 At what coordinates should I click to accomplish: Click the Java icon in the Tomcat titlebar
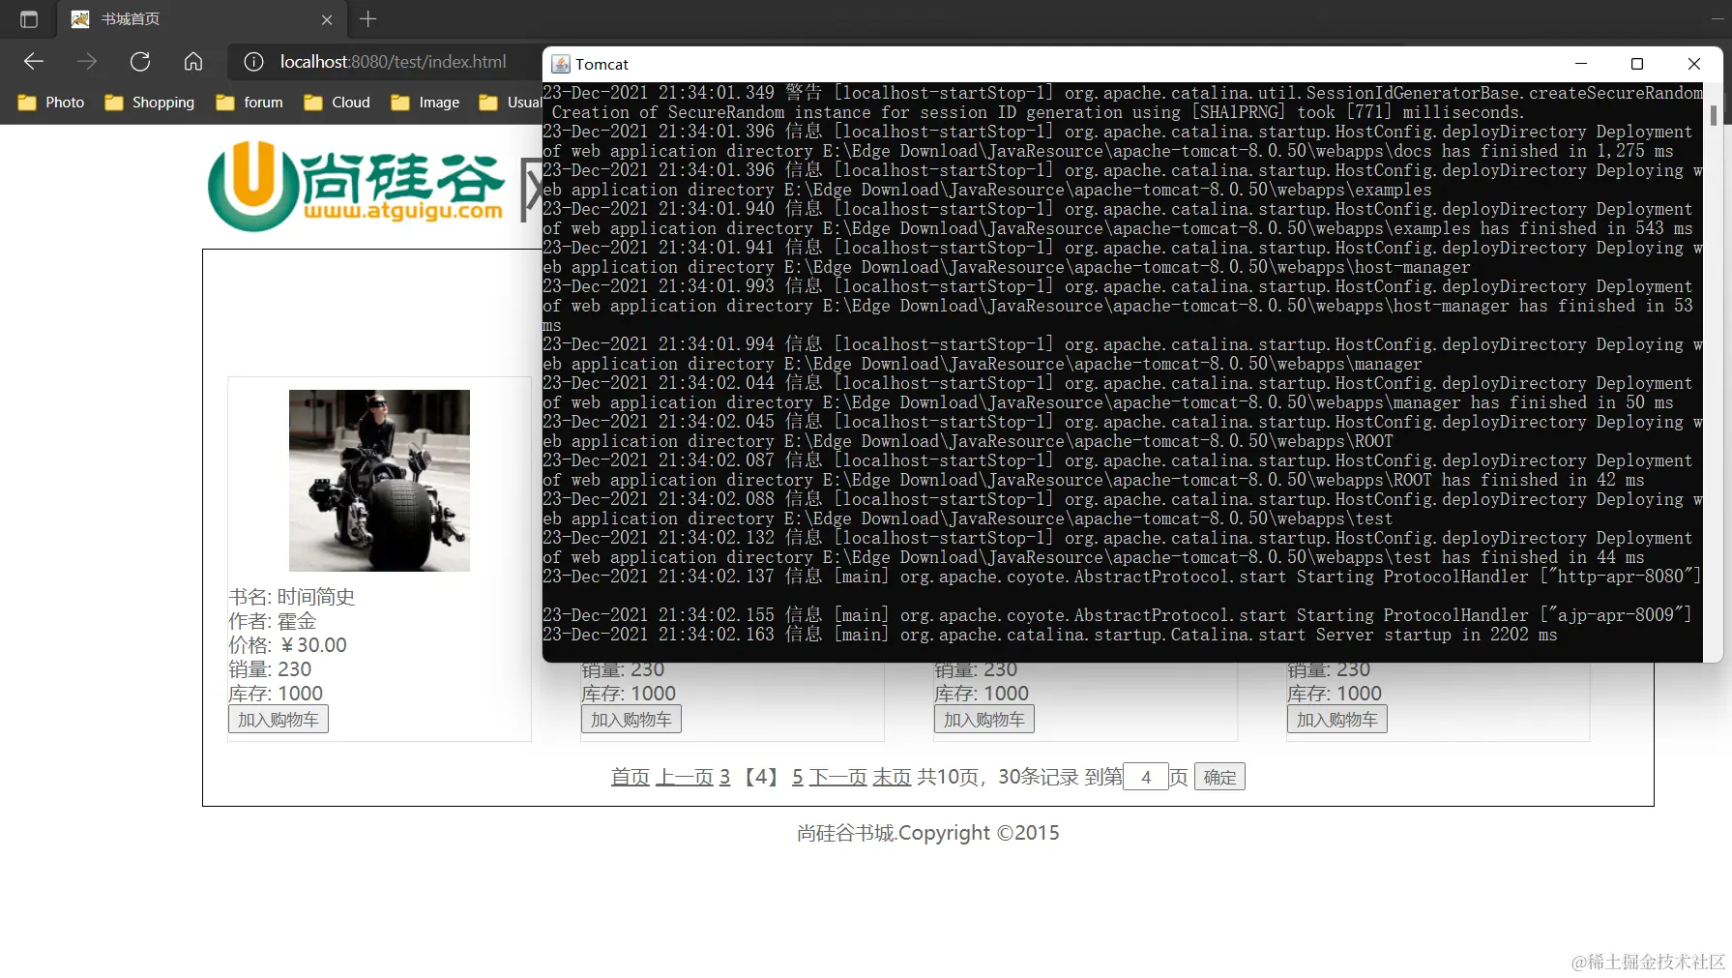pos(560,64)
